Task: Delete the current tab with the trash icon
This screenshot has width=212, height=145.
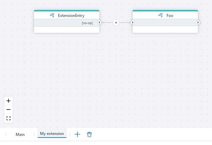Action: pos(89,134)
